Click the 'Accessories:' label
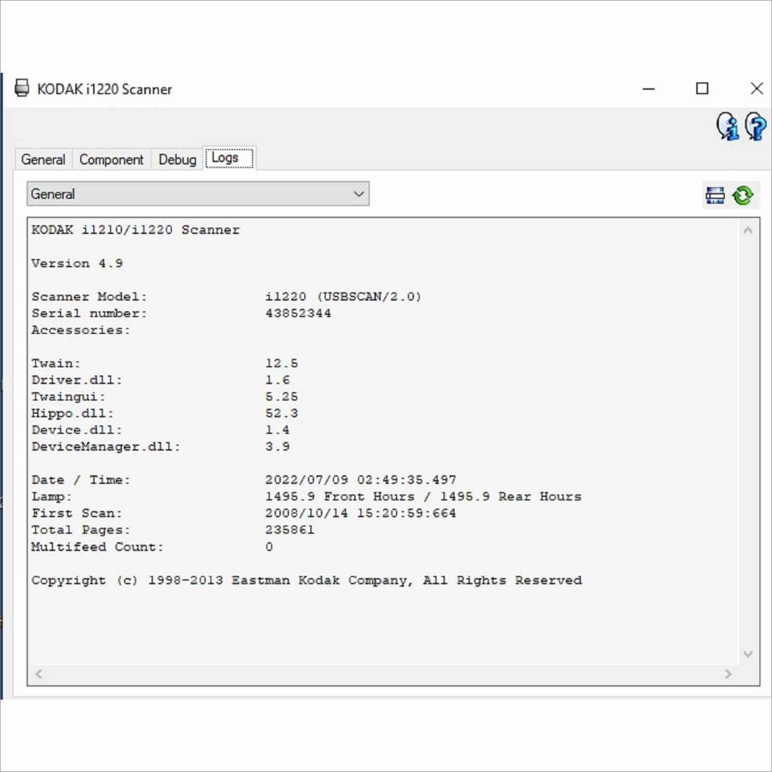 (81, 330)
